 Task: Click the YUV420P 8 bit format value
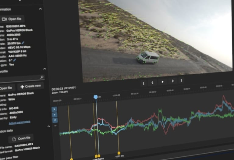17,52
